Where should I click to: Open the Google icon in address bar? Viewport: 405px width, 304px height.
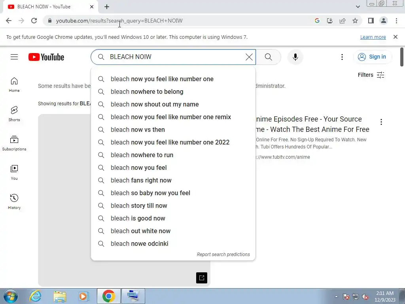coord(317,21)
